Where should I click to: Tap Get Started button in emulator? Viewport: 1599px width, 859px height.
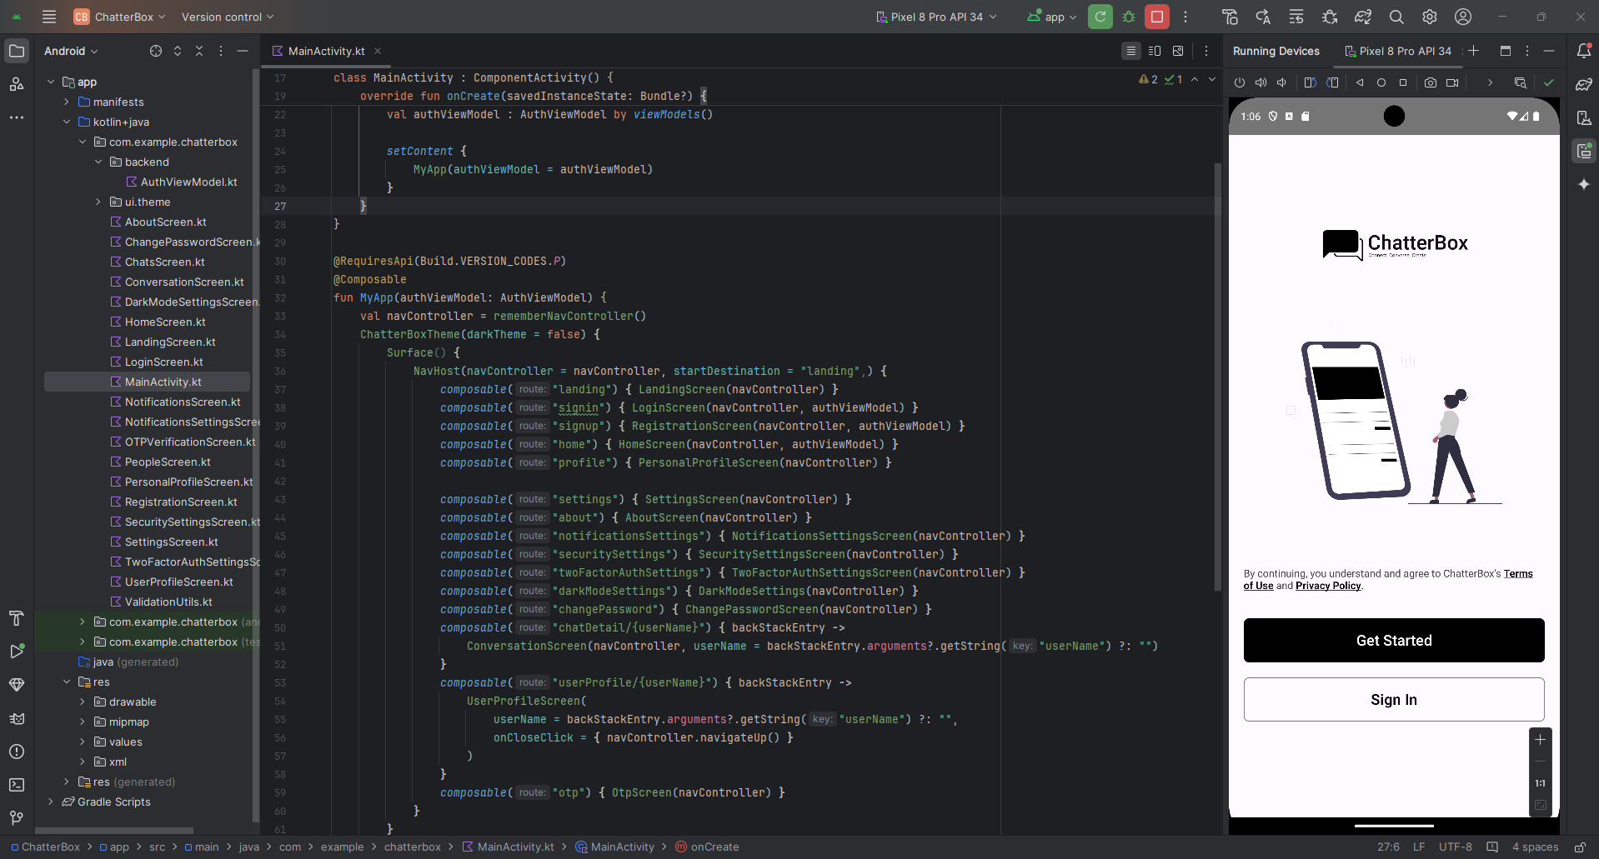(1394, 640)
